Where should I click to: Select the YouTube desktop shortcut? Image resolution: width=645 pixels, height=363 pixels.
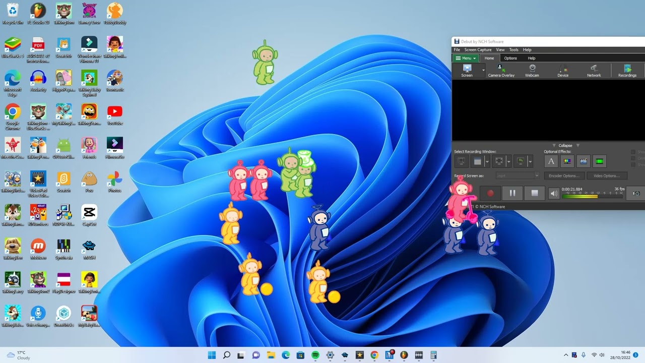click(x=114, y=114)
